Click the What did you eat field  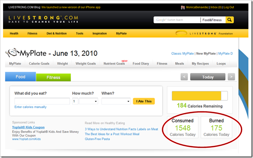click(42, 101)
